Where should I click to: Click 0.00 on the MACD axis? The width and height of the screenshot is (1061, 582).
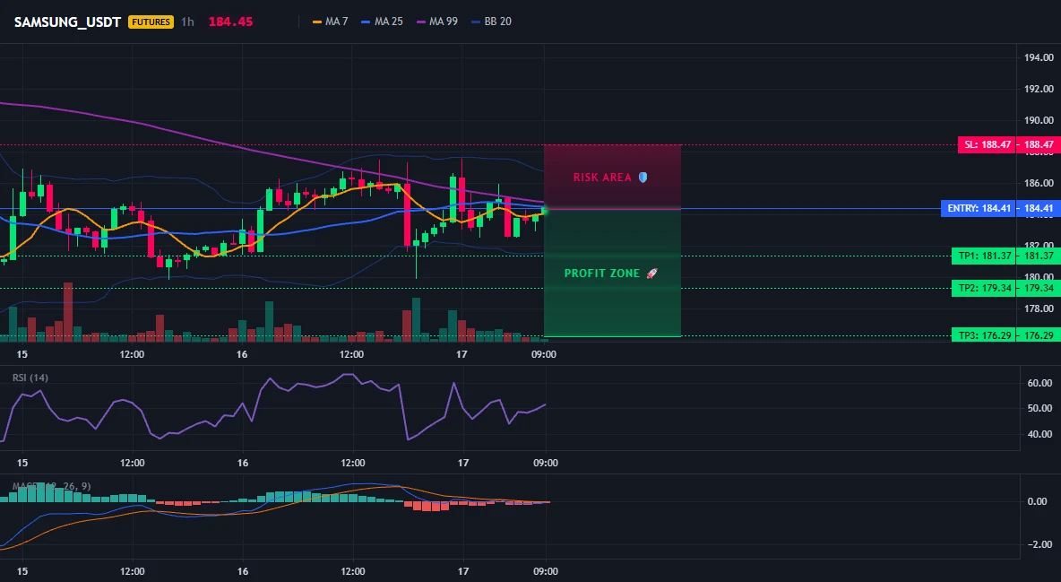(x=1038, y=501)
